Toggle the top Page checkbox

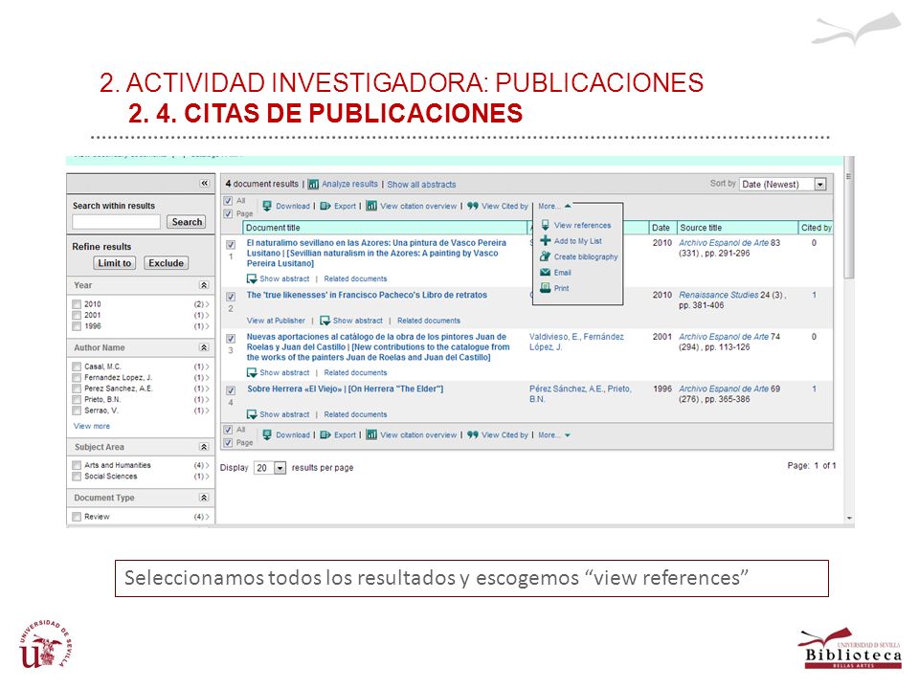pyautogui.click(x=228, y=213)
